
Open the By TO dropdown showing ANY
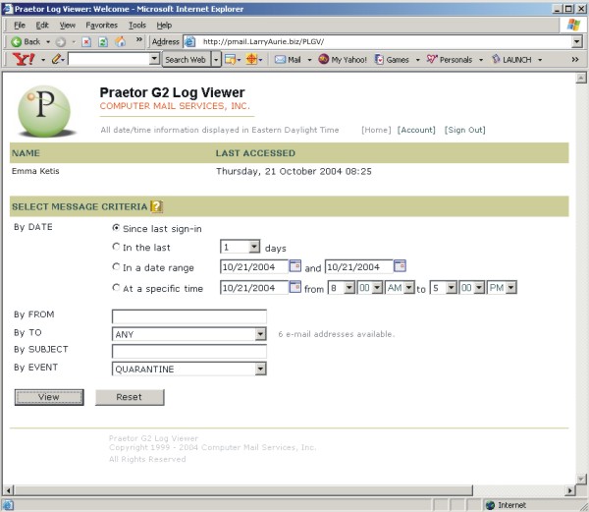coord(188,334)
